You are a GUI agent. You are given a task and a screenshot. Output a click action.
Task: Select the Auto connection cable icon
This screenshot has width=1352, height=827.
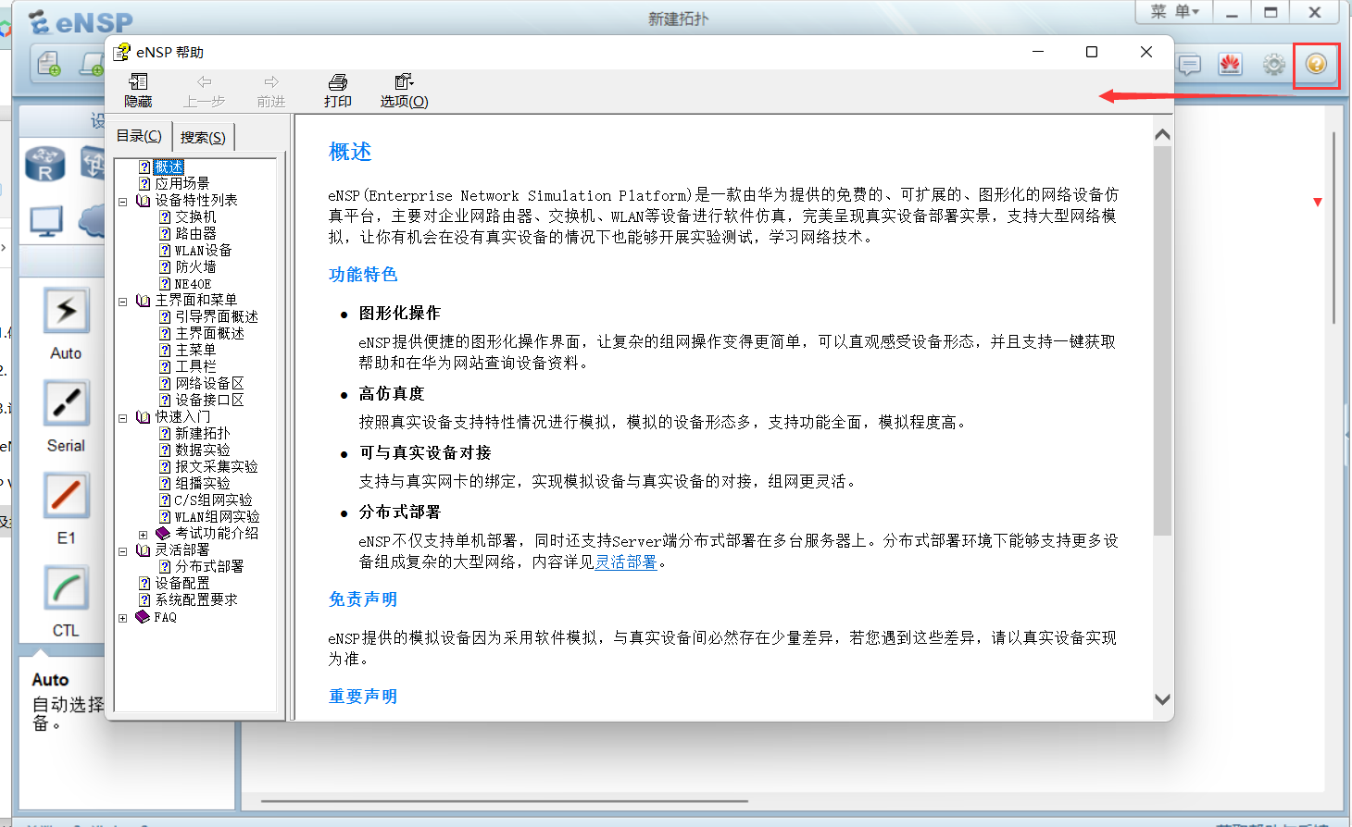click(x=66, y=311)
